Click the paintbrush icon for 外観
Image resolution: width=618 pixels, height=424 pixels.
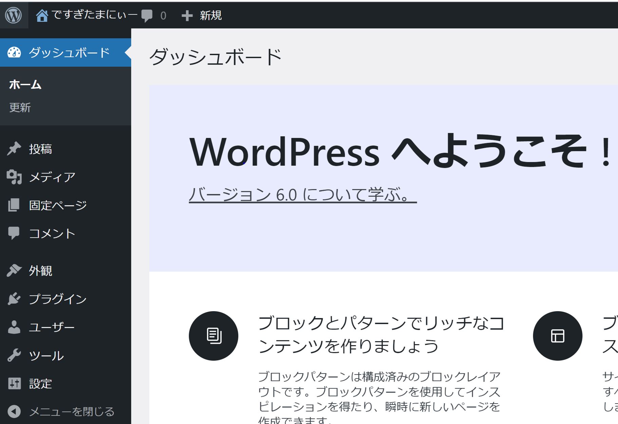[x=14, y=270]
